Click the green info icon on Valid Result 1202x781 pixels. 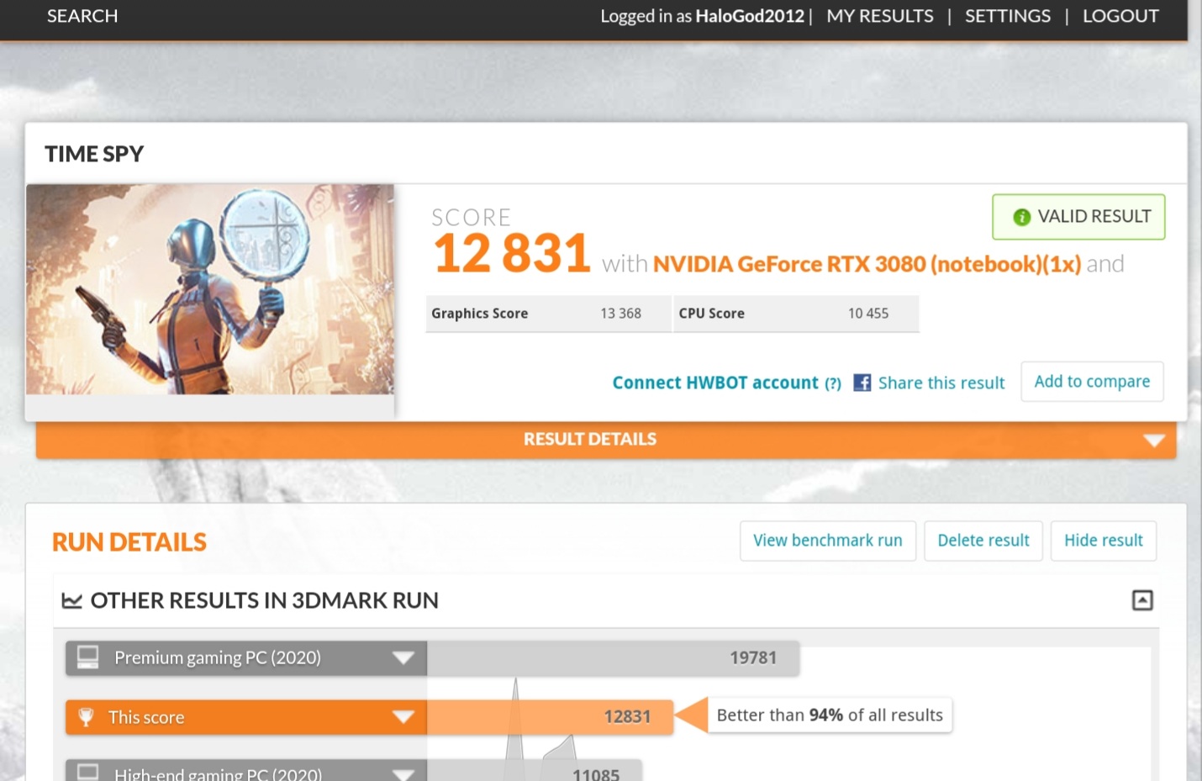pos(1021,217)
